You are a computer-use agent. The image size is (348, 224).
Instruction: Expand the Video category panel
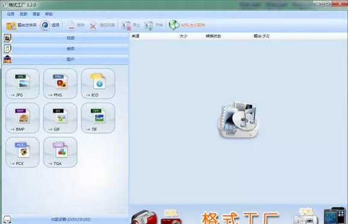pos(66,38)
